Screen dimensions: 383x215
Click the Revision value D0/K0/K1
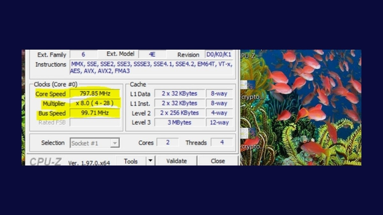[x=219, y=54]
